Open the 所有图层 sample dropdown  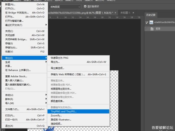coord(65,7)
